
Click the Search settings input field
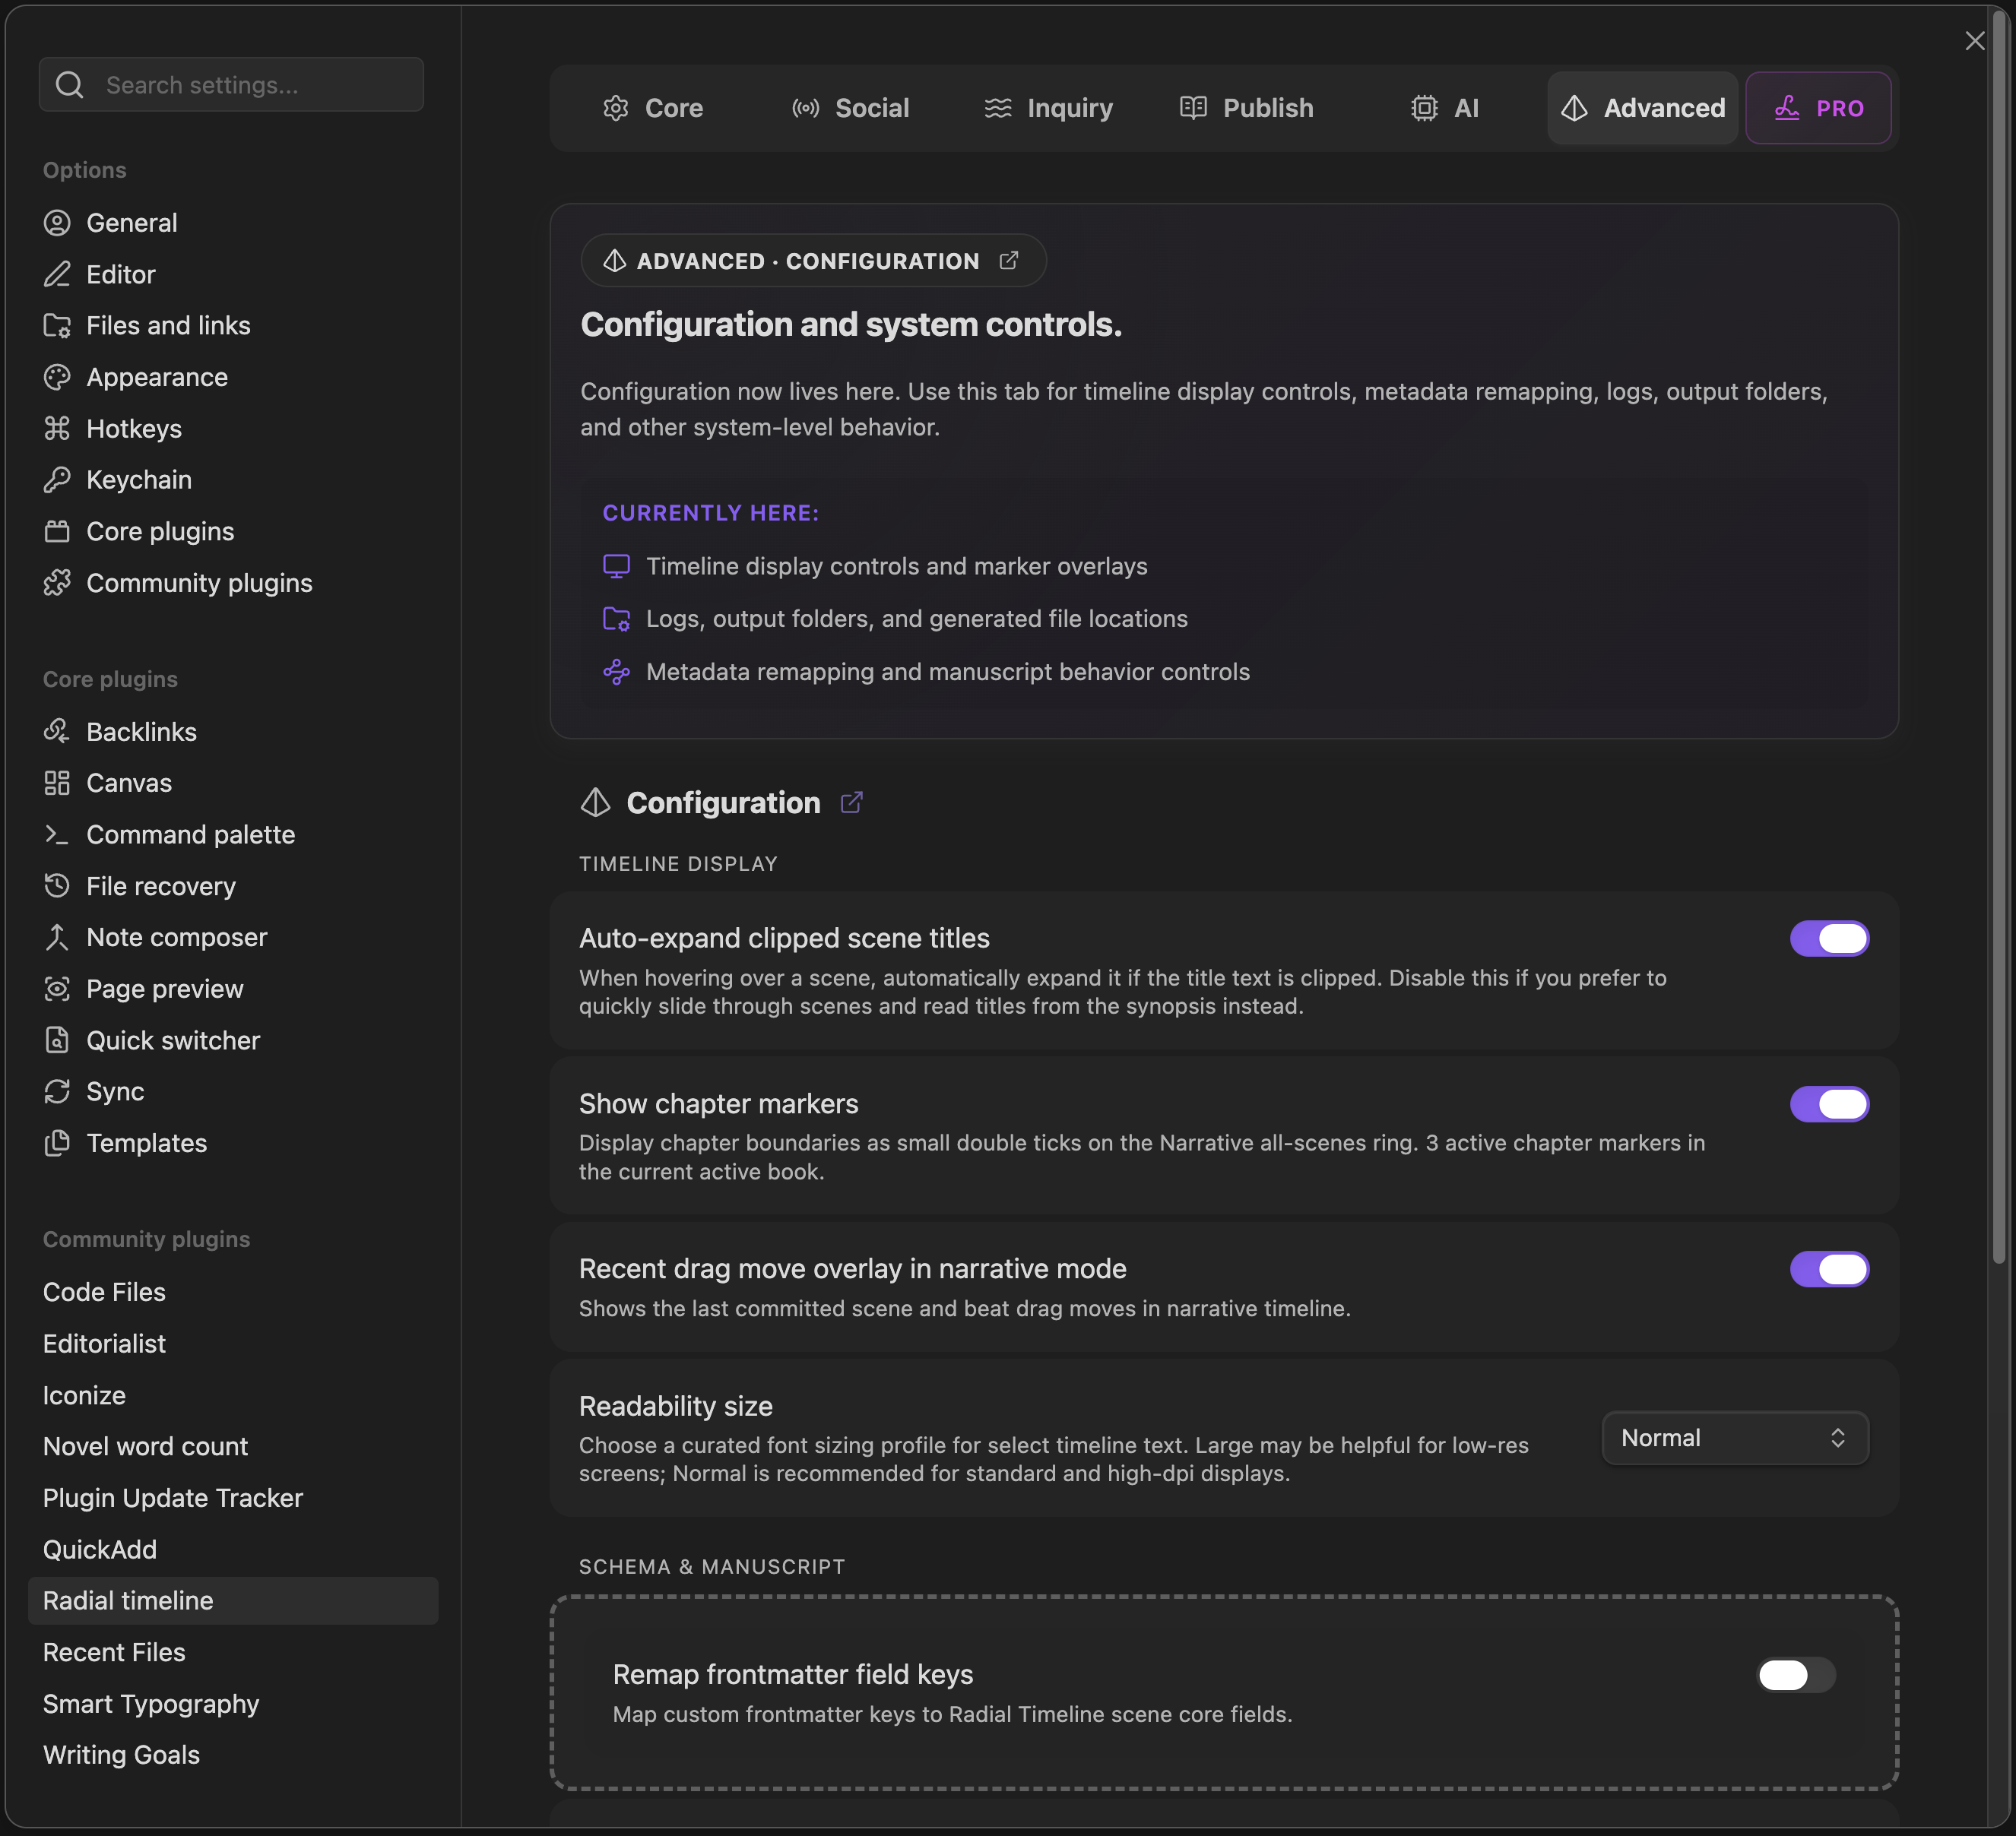point(231,85)
